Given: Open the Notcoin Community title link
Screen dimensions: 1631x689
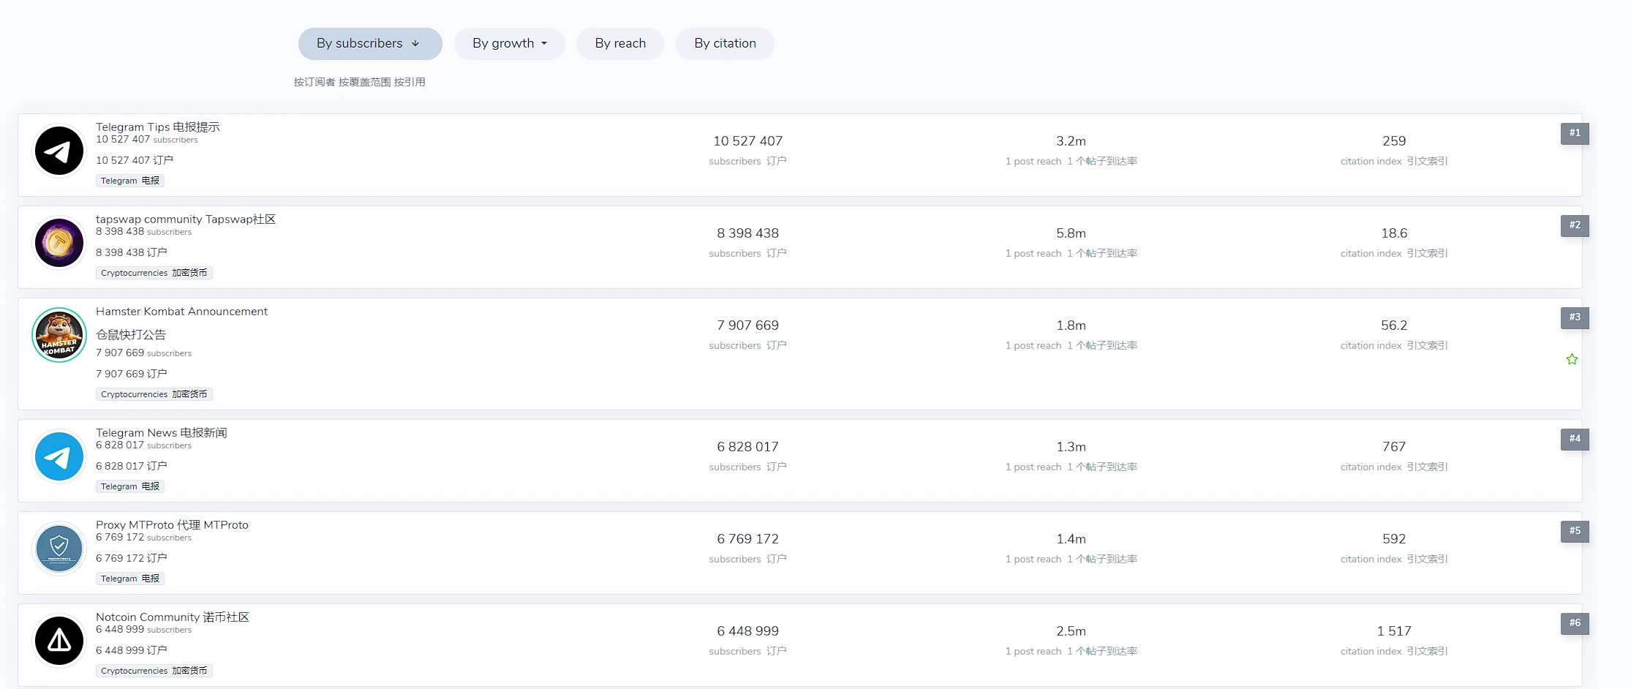Looking at the screenshot, I should [x=172, y=617].
